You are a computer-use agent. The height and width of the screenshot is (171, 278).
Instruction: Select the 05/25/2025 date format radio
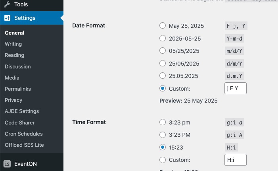163,51
